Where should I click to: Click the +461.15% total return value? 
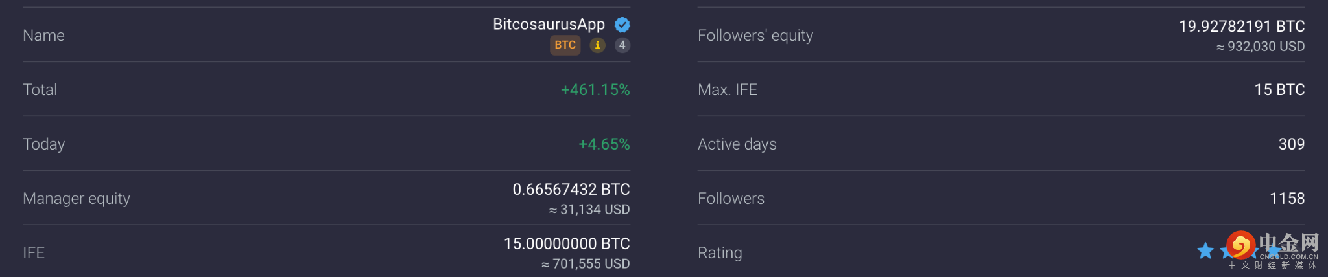pos(595,90)
